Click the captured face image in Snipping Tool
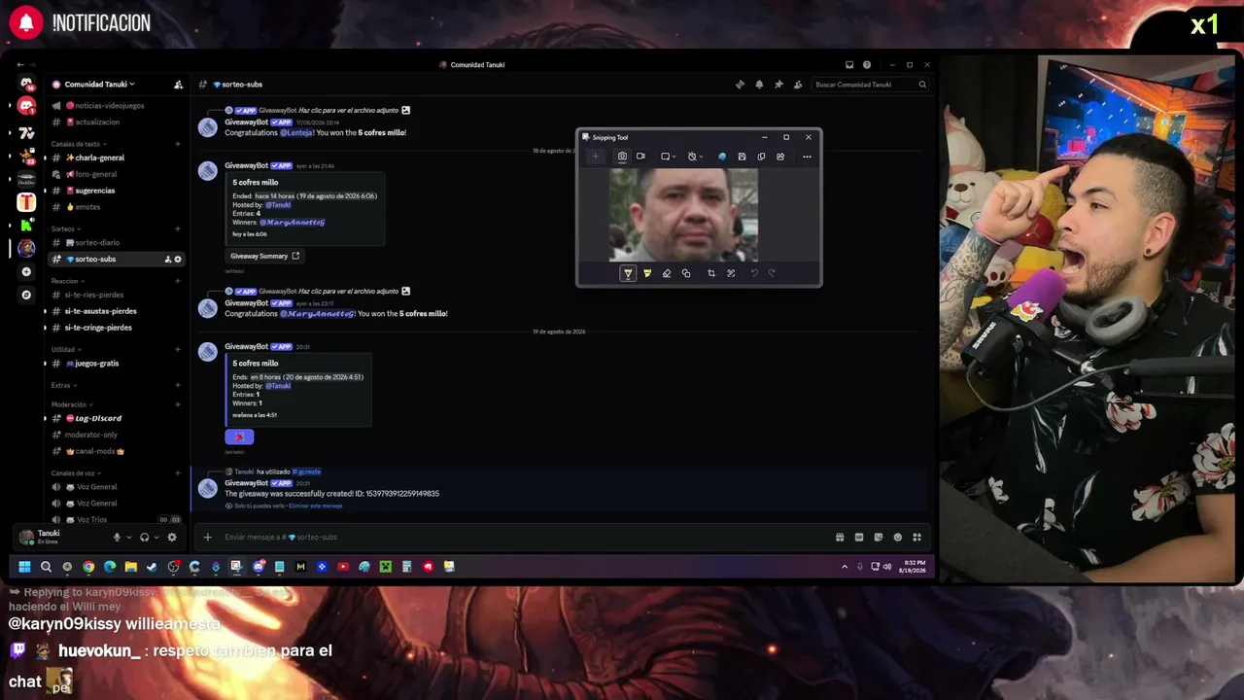The image size is (1244, 700). coord(683,215)
